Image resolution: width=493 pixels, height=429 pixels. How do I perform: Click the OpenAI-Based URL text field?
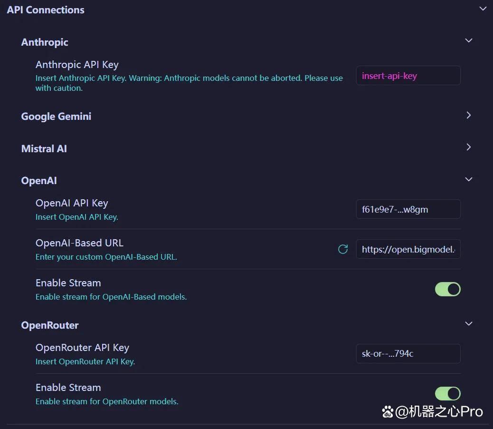pos(408,249)
